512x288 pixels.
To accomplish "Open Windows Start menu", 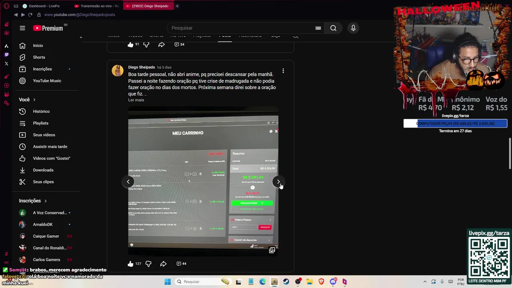I will click(167, 282).
